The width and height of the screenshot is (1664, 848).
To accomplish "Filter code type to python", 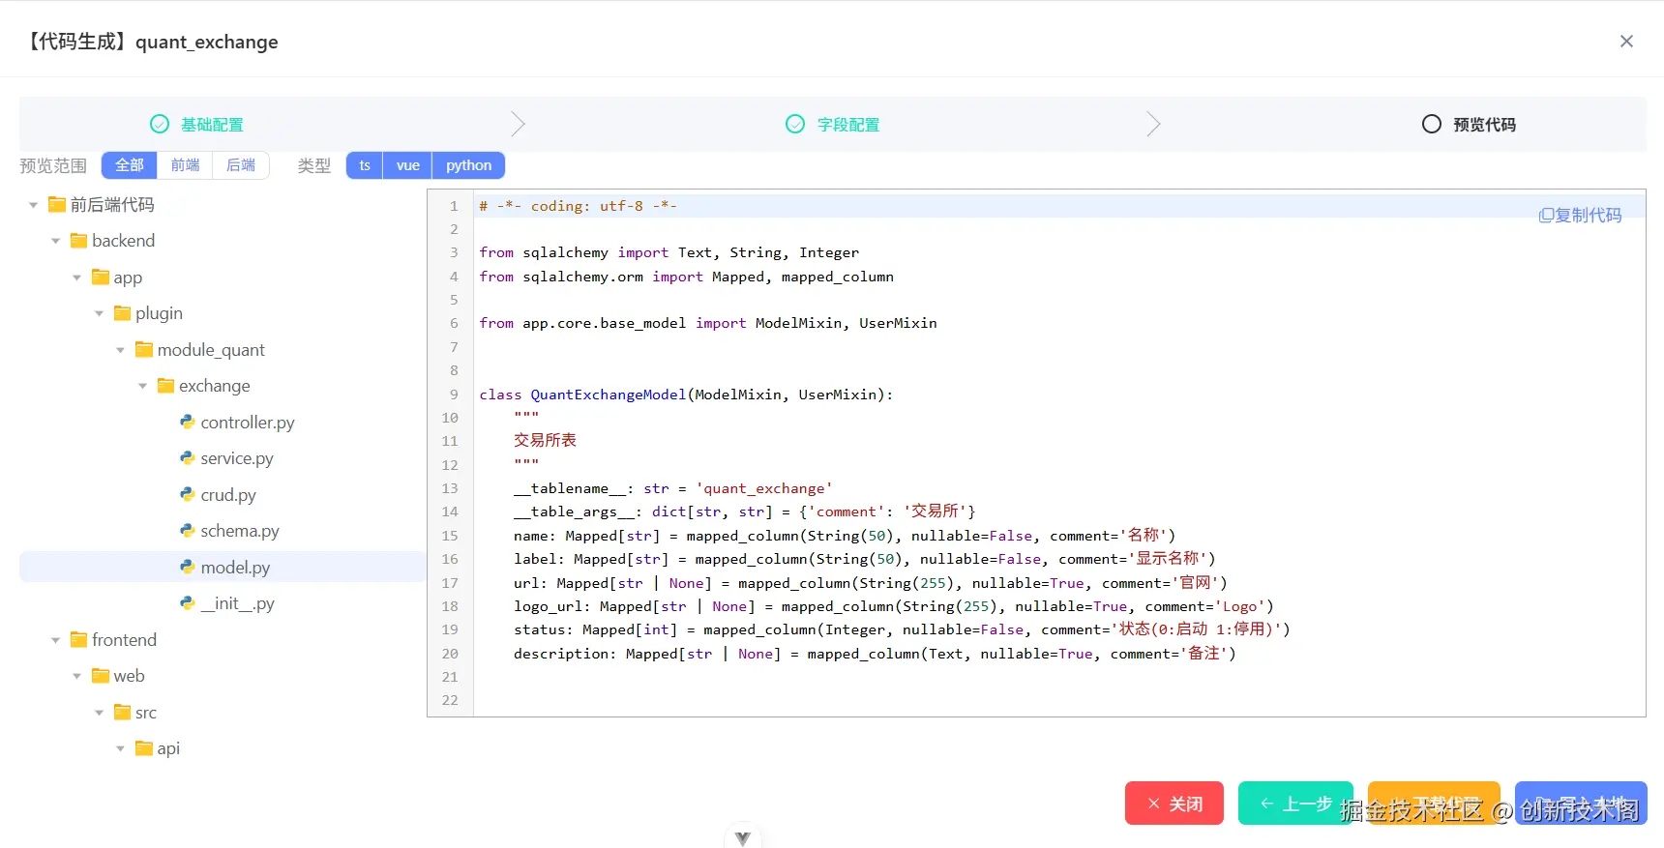I will (x=469, y=165).
